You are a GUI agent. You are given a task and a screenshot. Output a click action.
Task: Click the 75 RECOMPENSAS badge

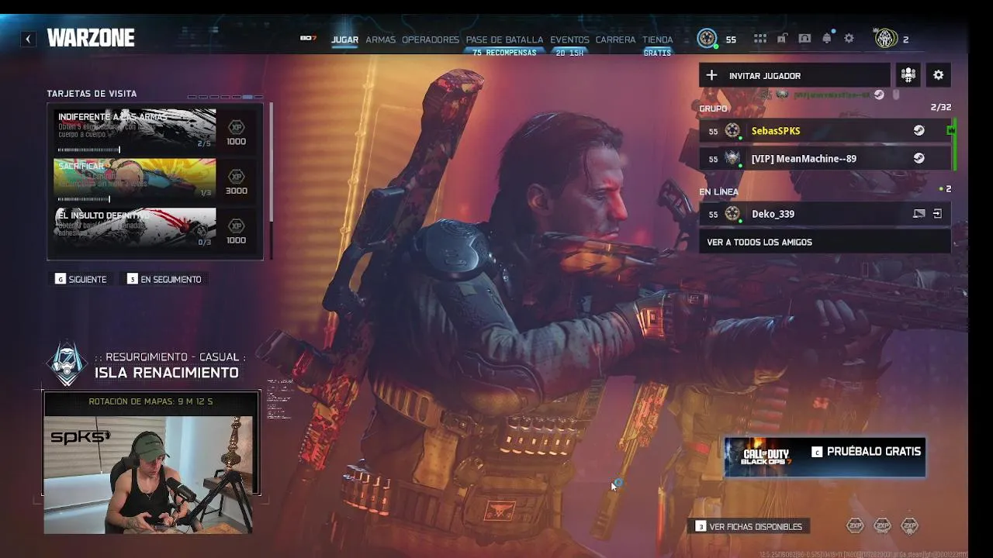click(504, 53)
